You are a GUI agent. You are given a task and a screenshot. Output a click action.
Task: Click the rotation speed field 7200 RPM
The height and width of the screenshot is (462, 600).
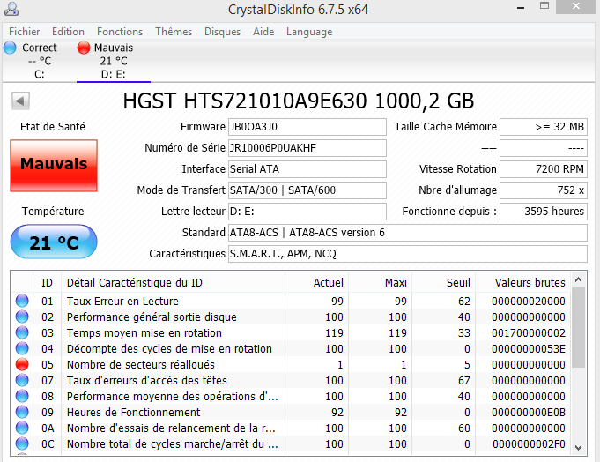pyautogui.click(x=544, y=168)
